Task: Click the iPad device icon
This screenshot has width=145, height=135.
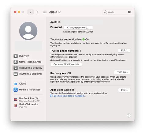Action: [x=16, y=106]
